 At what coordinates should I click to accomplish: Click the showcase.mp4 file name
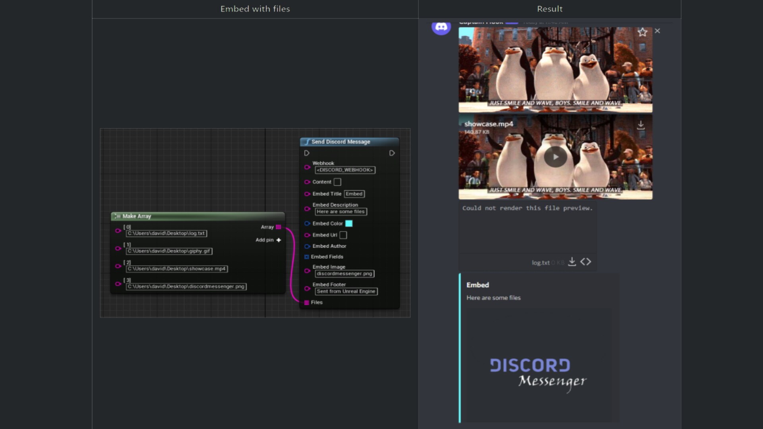click(488, 124)
